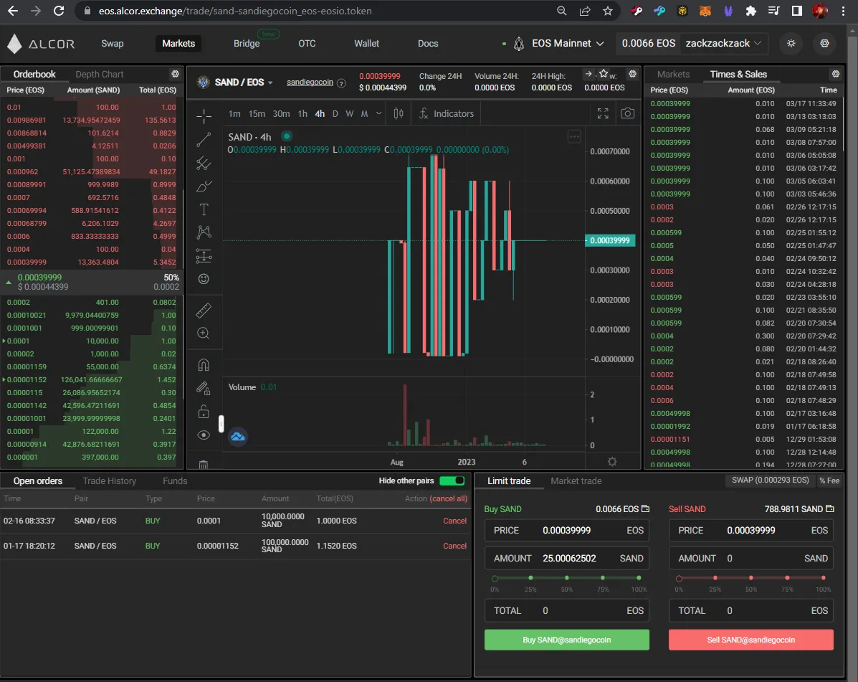The image size is (858, 682).
Task: Switch to Depth Chart tab
Action: (99, 74)
